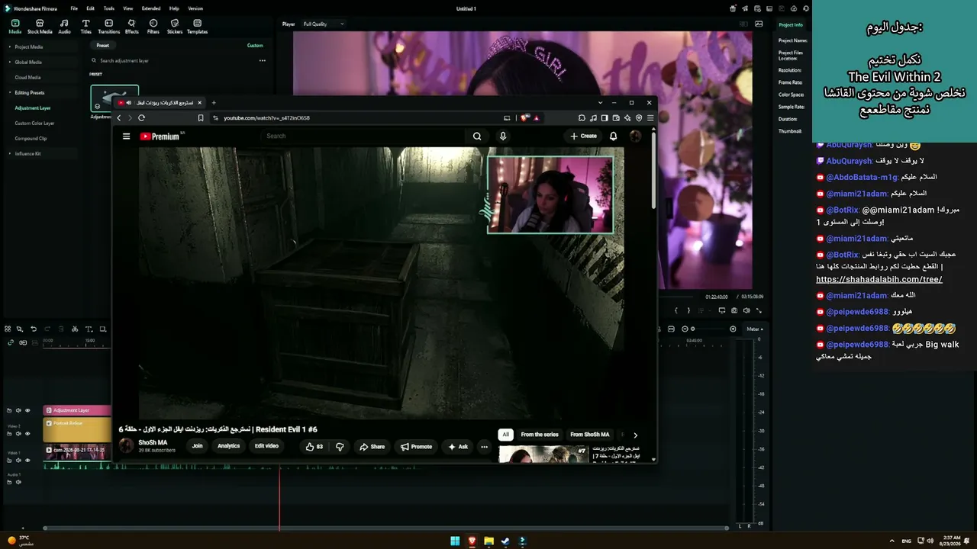Mute the Video 2 track audio
Image resolution: width=977 pixels, height=549 pixels.
click(x=18, y=433)
